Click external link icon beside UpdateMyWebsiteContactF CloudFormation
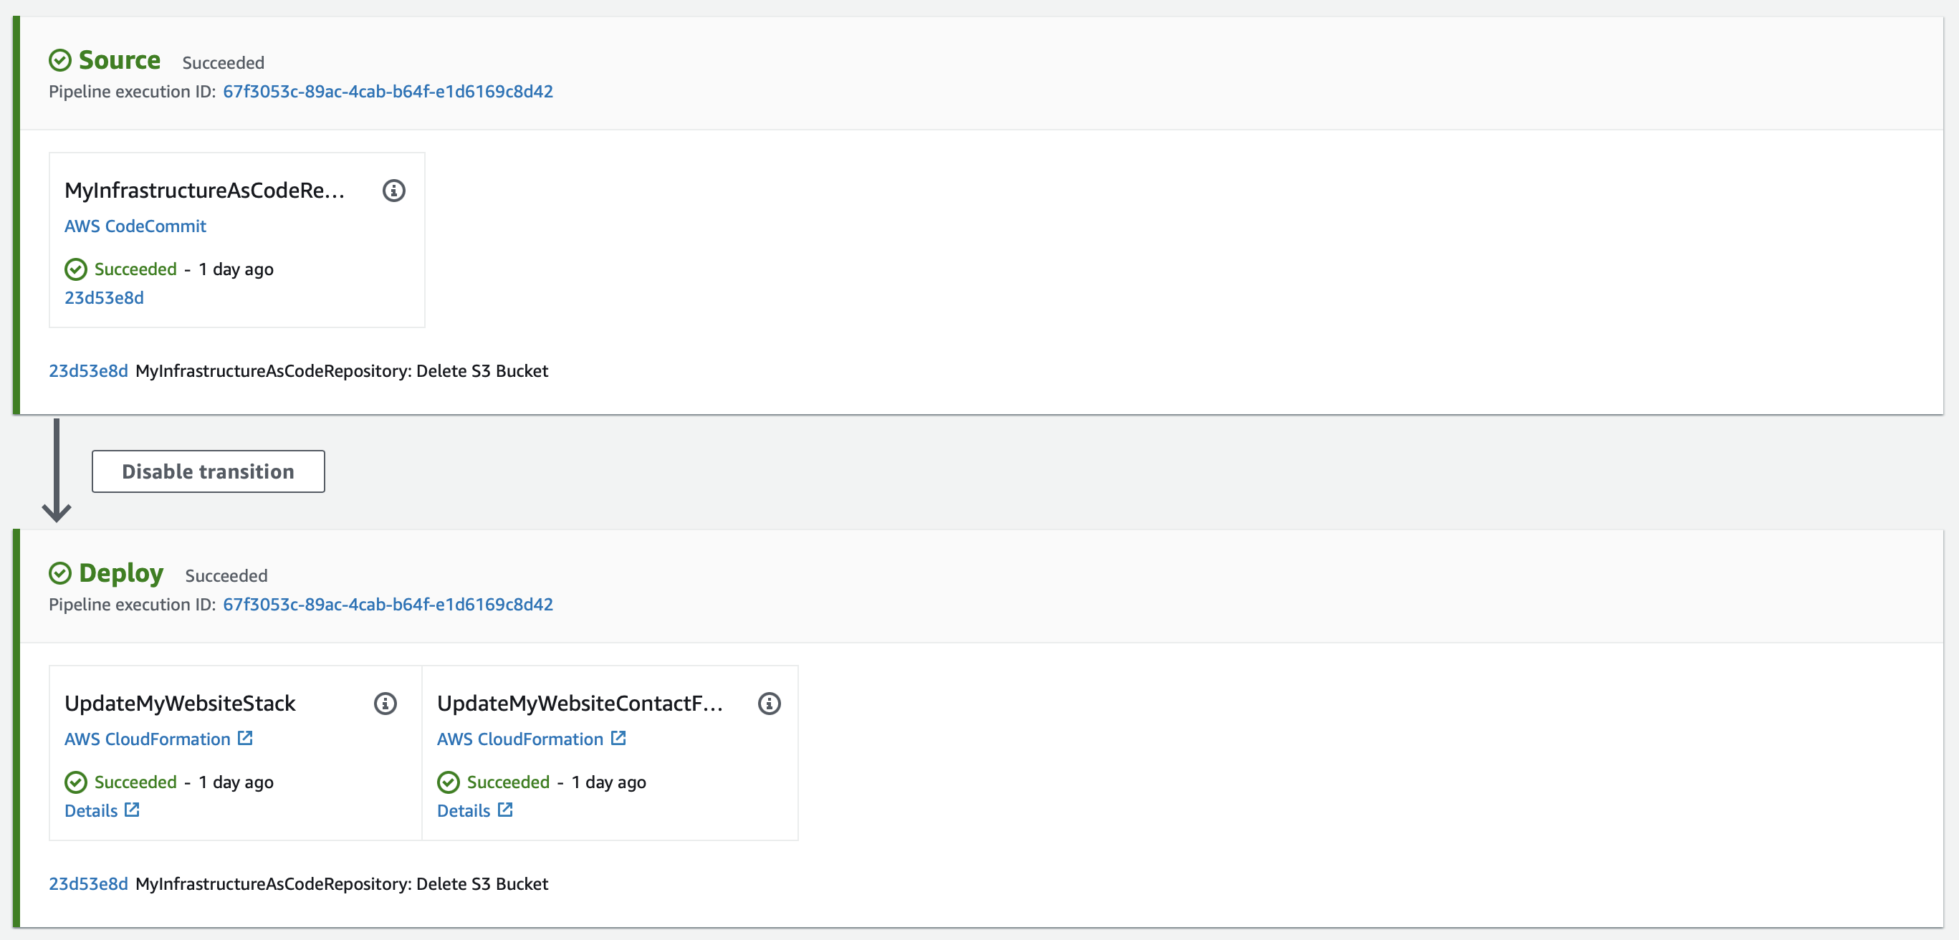This screenshot has width=1959, height=940. (618, 739)
